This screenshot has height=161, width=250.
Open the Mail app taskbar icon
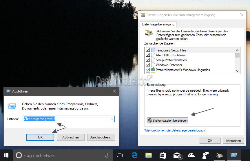coord(178,156)
